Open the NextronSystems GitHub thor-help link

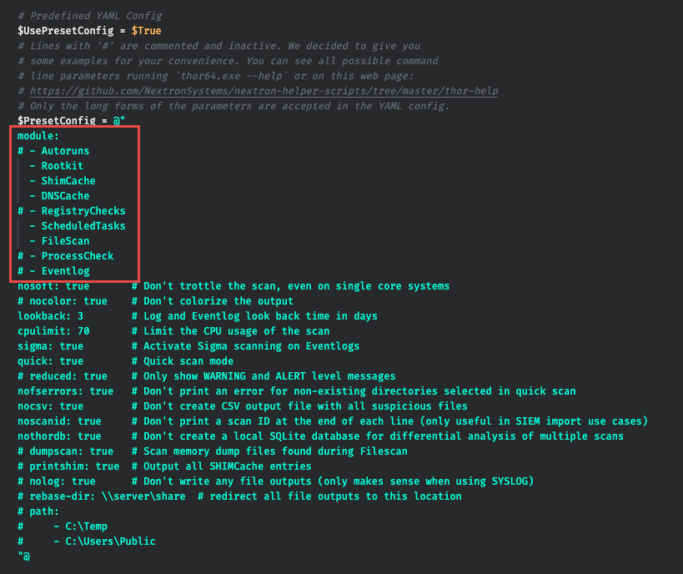point(264,90)
